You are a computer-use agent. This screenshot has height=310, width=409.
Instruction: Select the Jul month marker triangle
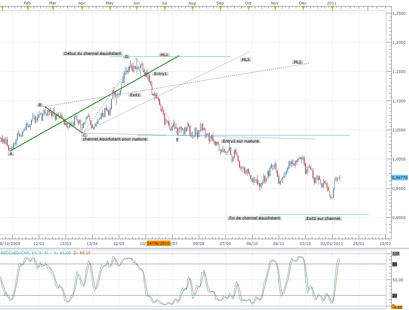(165, 9)
